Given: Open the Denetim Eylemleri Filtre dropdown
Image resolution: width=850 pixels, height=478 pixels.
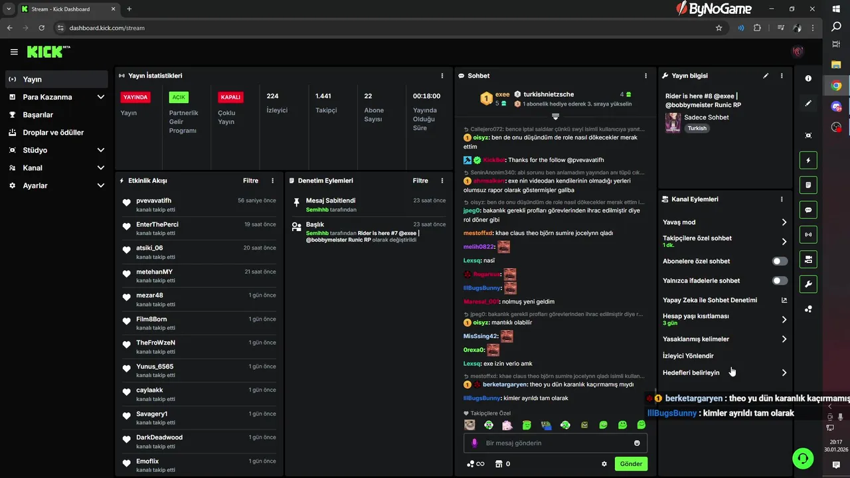Looking at the screenshot, I should 420,181.
